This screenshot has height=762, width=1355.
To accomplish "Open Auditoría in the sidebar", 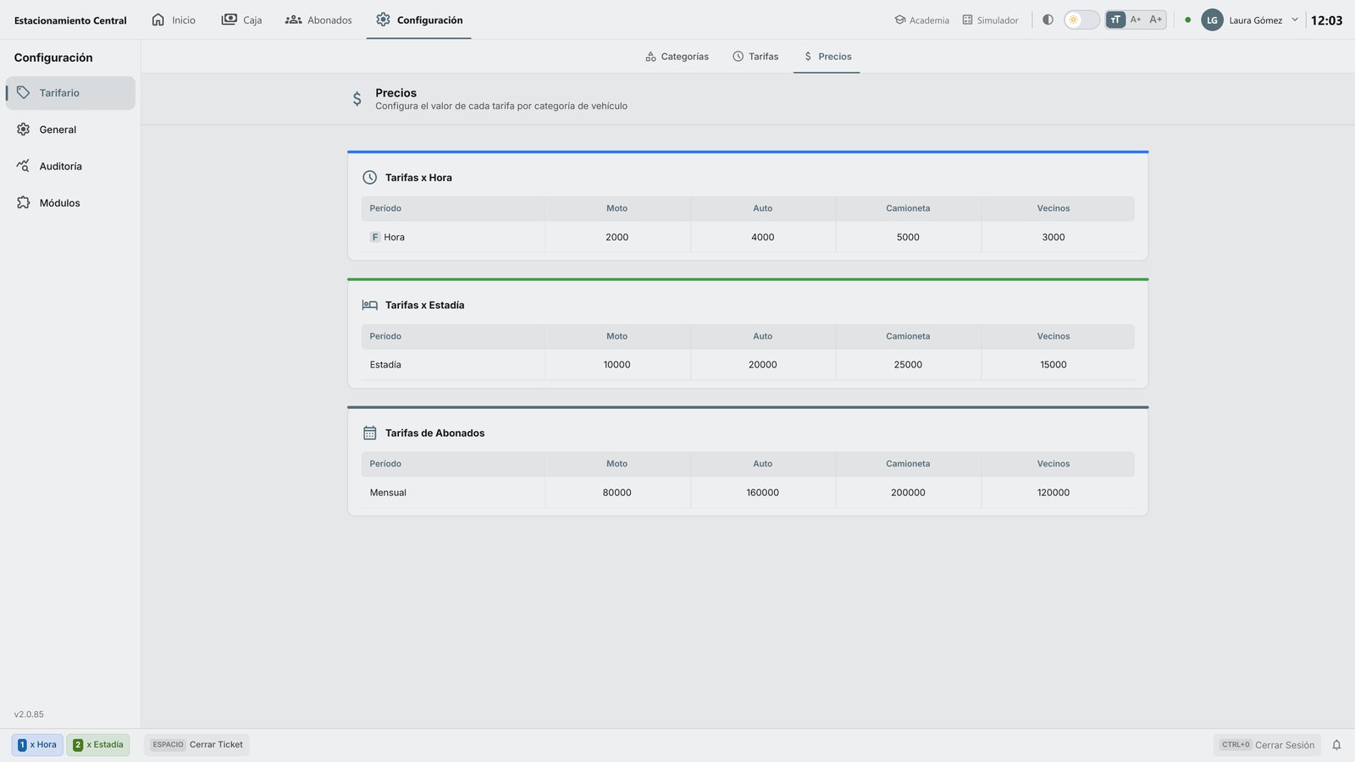I will coord(70,166).
